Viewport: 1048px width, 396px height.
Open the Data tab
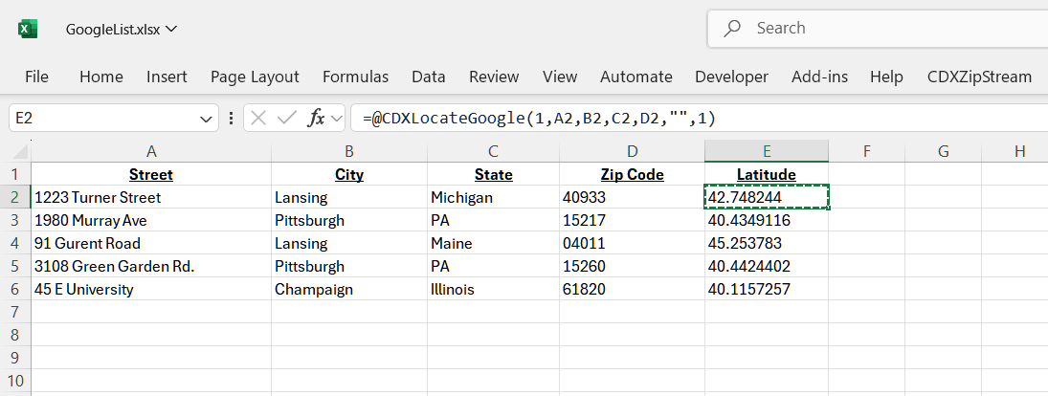[429, 77]
